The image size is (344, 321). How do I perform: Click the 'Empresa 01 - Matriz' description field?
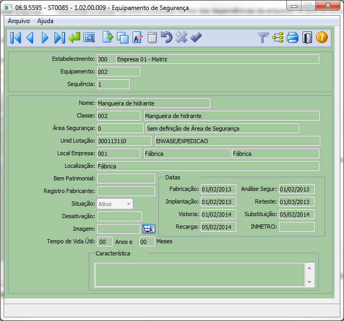tap(218, 59)
